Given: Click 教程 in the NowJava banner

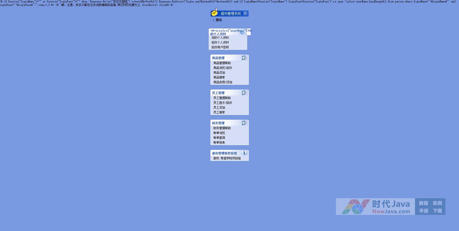Looking at the screenshot, I should [x=423, y=203].
